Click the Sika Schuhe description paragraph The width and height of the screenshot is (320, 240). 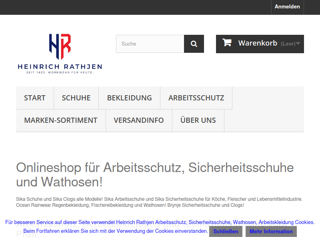[x=159, y=202]
